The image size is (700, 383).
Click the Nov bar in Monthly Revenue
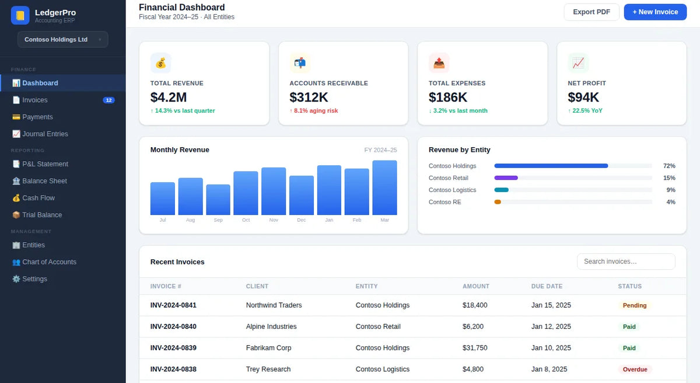[274, 191]
